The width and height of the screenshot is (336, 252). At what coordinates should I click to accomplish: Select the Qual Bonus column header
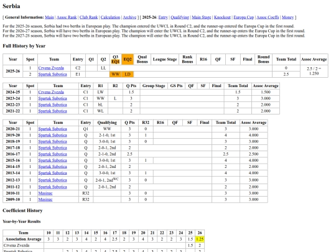(x=142, y=59)
